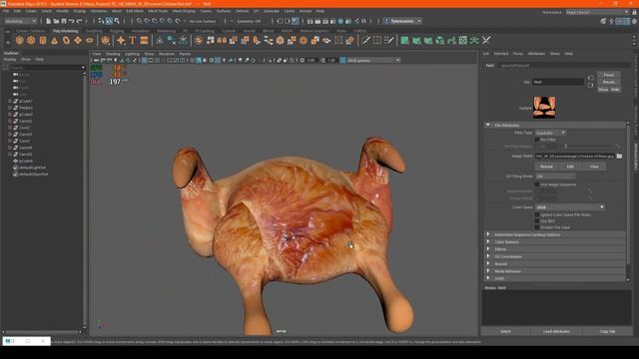Click go to output connection icon
This screenshot has height=359, width=639.
click(x=590, y=85)
